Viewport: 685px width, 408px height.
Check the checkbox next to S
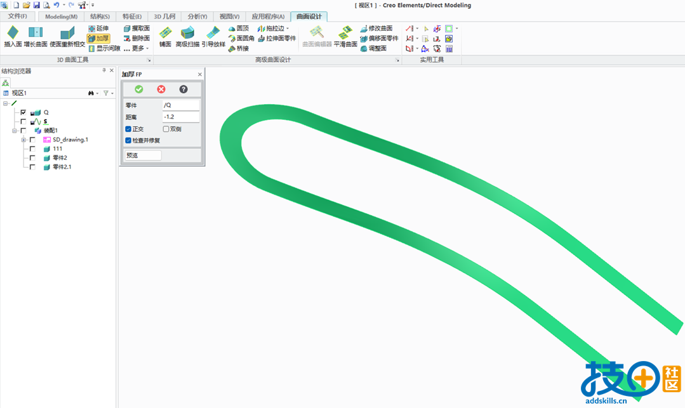tap(23, 121)
